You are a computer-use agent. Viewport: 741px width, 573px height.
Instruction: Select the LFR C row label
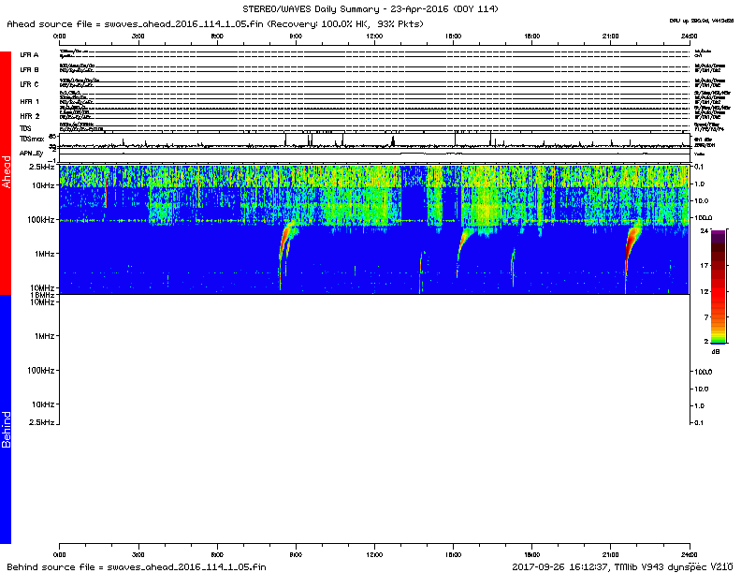click(30, 84)
